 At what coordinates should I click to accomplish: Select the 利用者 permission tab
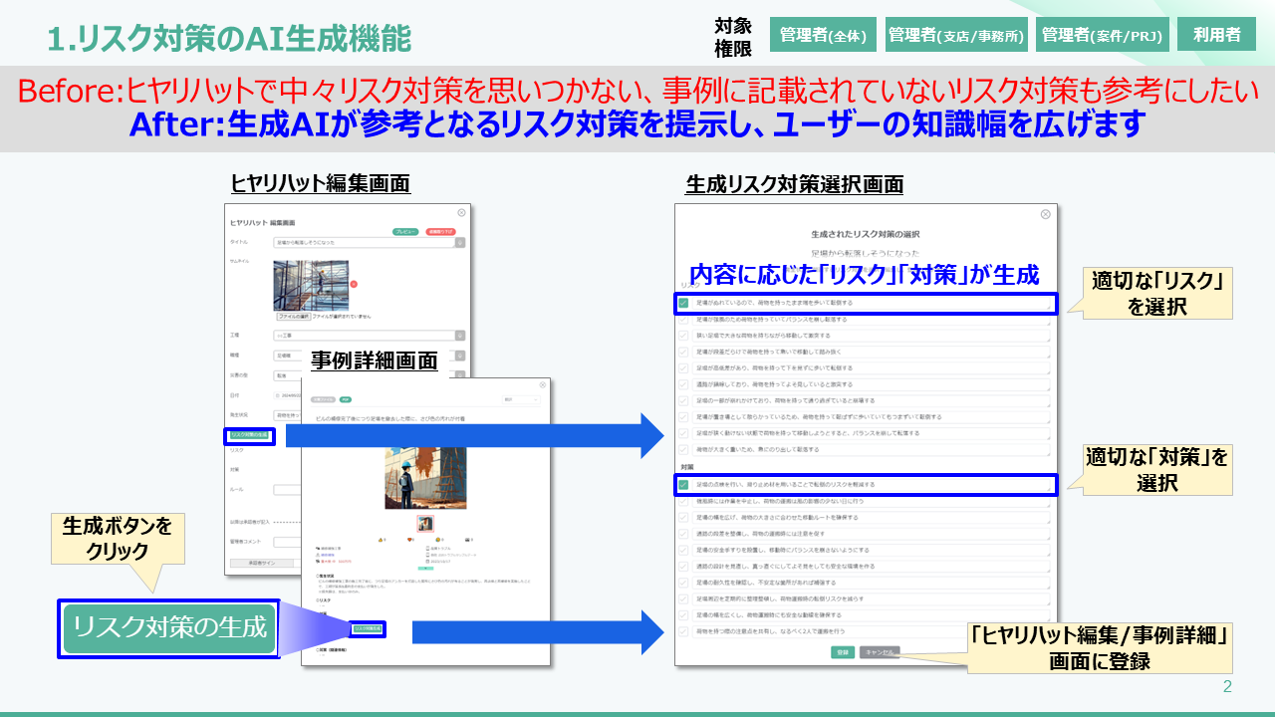coord(1216,35)
